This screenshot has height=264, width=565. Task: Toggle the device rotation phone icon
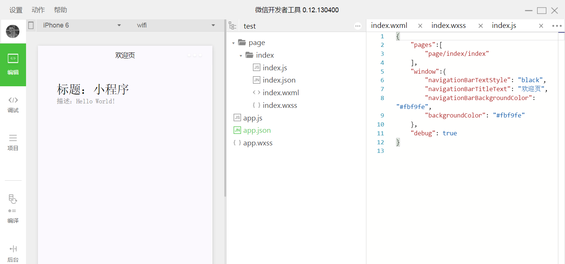tap(31, 25)
